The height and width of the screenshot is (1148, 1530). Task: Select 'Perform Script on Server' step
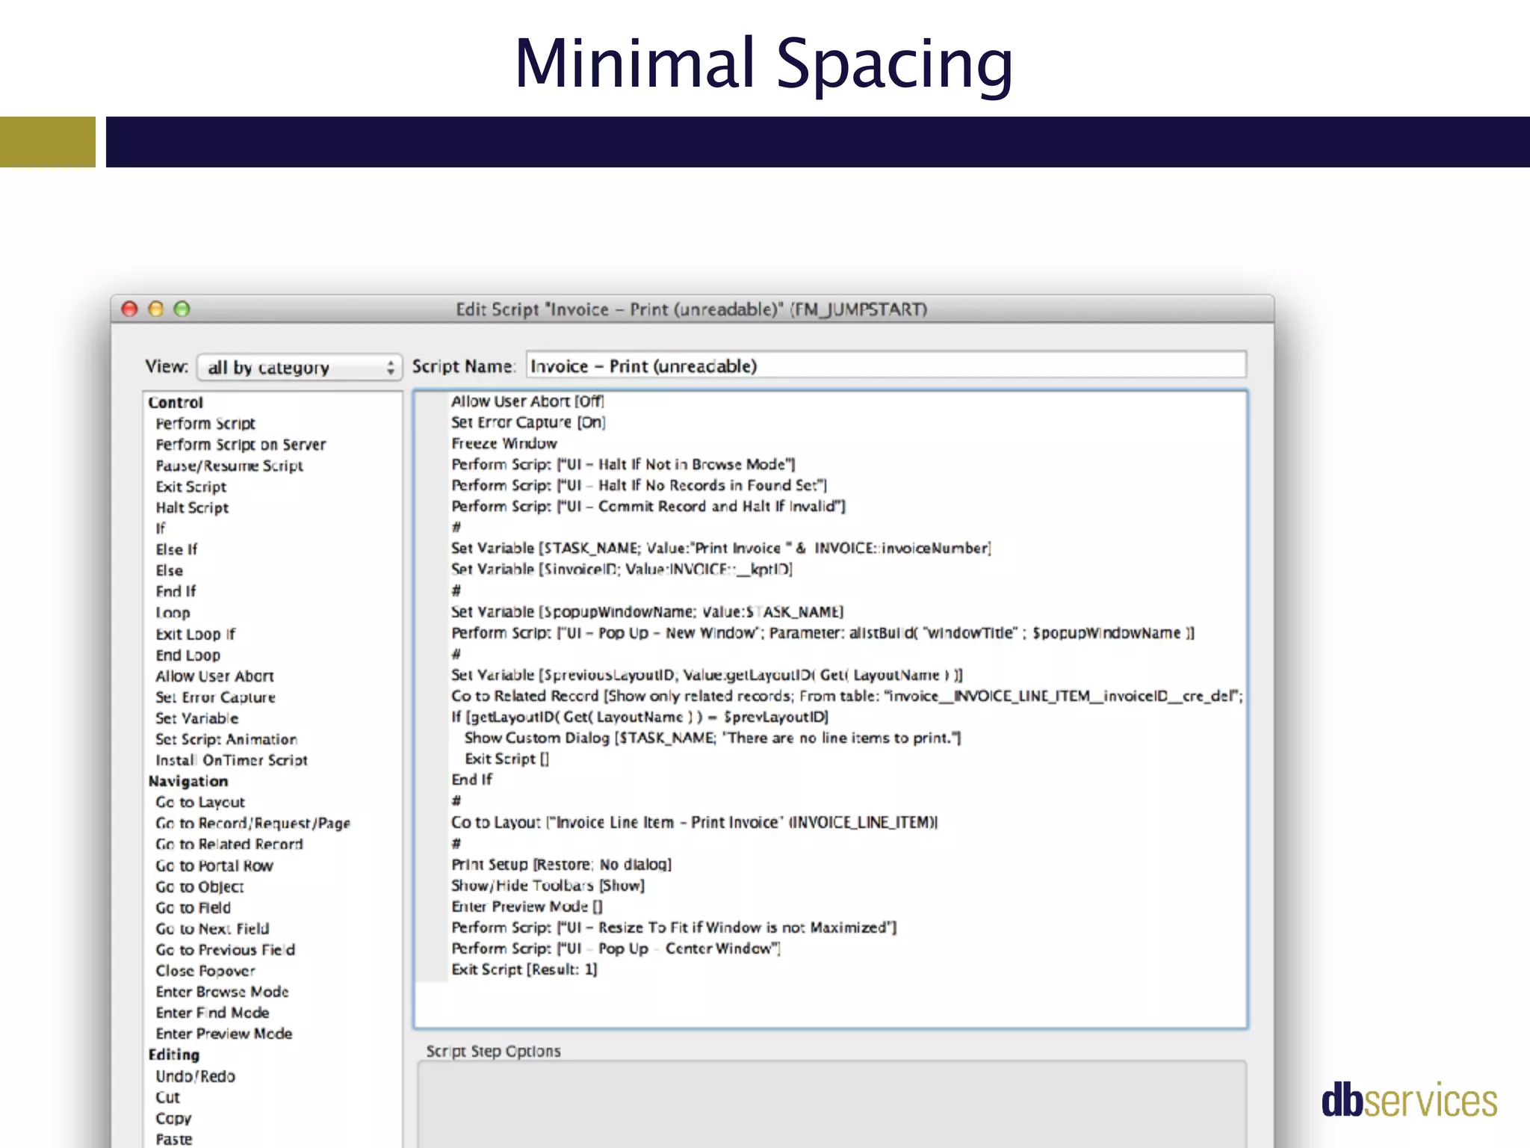point(241,445)
